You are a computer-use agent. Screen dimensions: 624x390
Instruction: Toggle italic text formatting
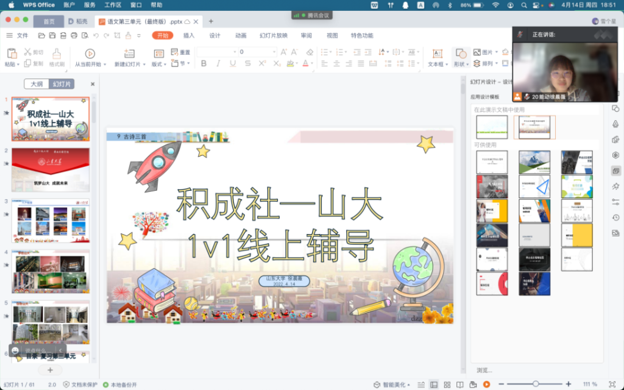coord(218,63)
